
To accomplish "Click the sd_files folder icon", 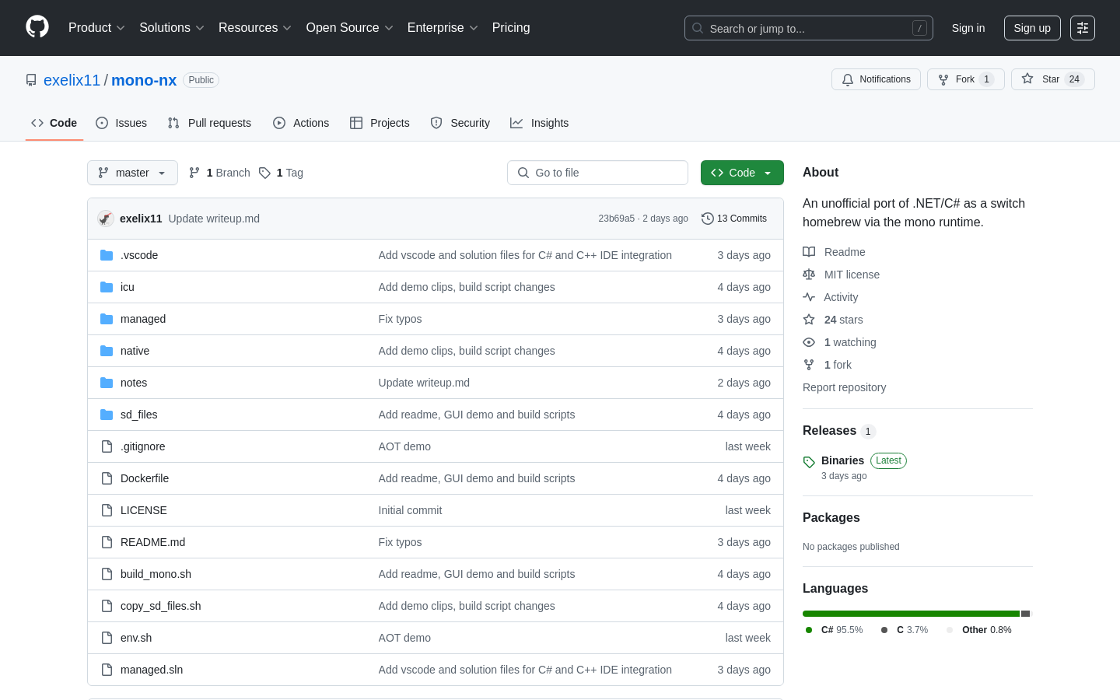I will click(x=107, y=415).
